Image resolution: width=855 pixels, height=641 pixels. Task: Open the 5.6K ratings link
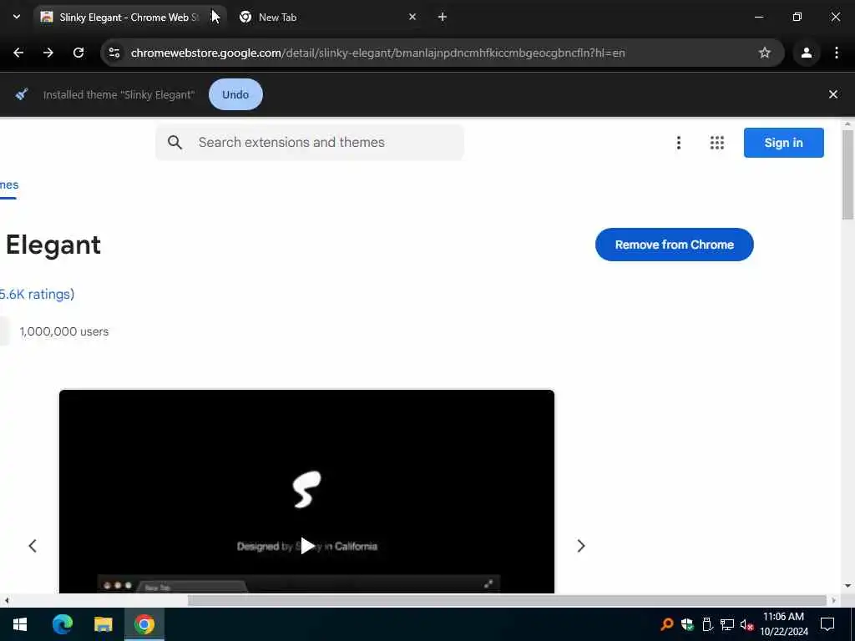[37, 295]
